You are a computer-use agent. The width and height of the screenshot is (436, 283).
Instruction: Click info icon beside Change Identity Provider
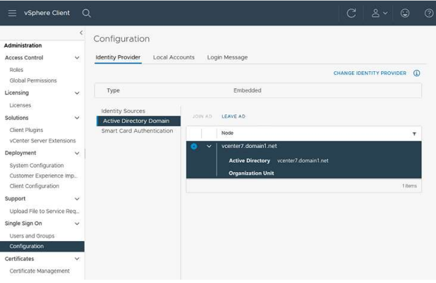(x=417, y=73)
